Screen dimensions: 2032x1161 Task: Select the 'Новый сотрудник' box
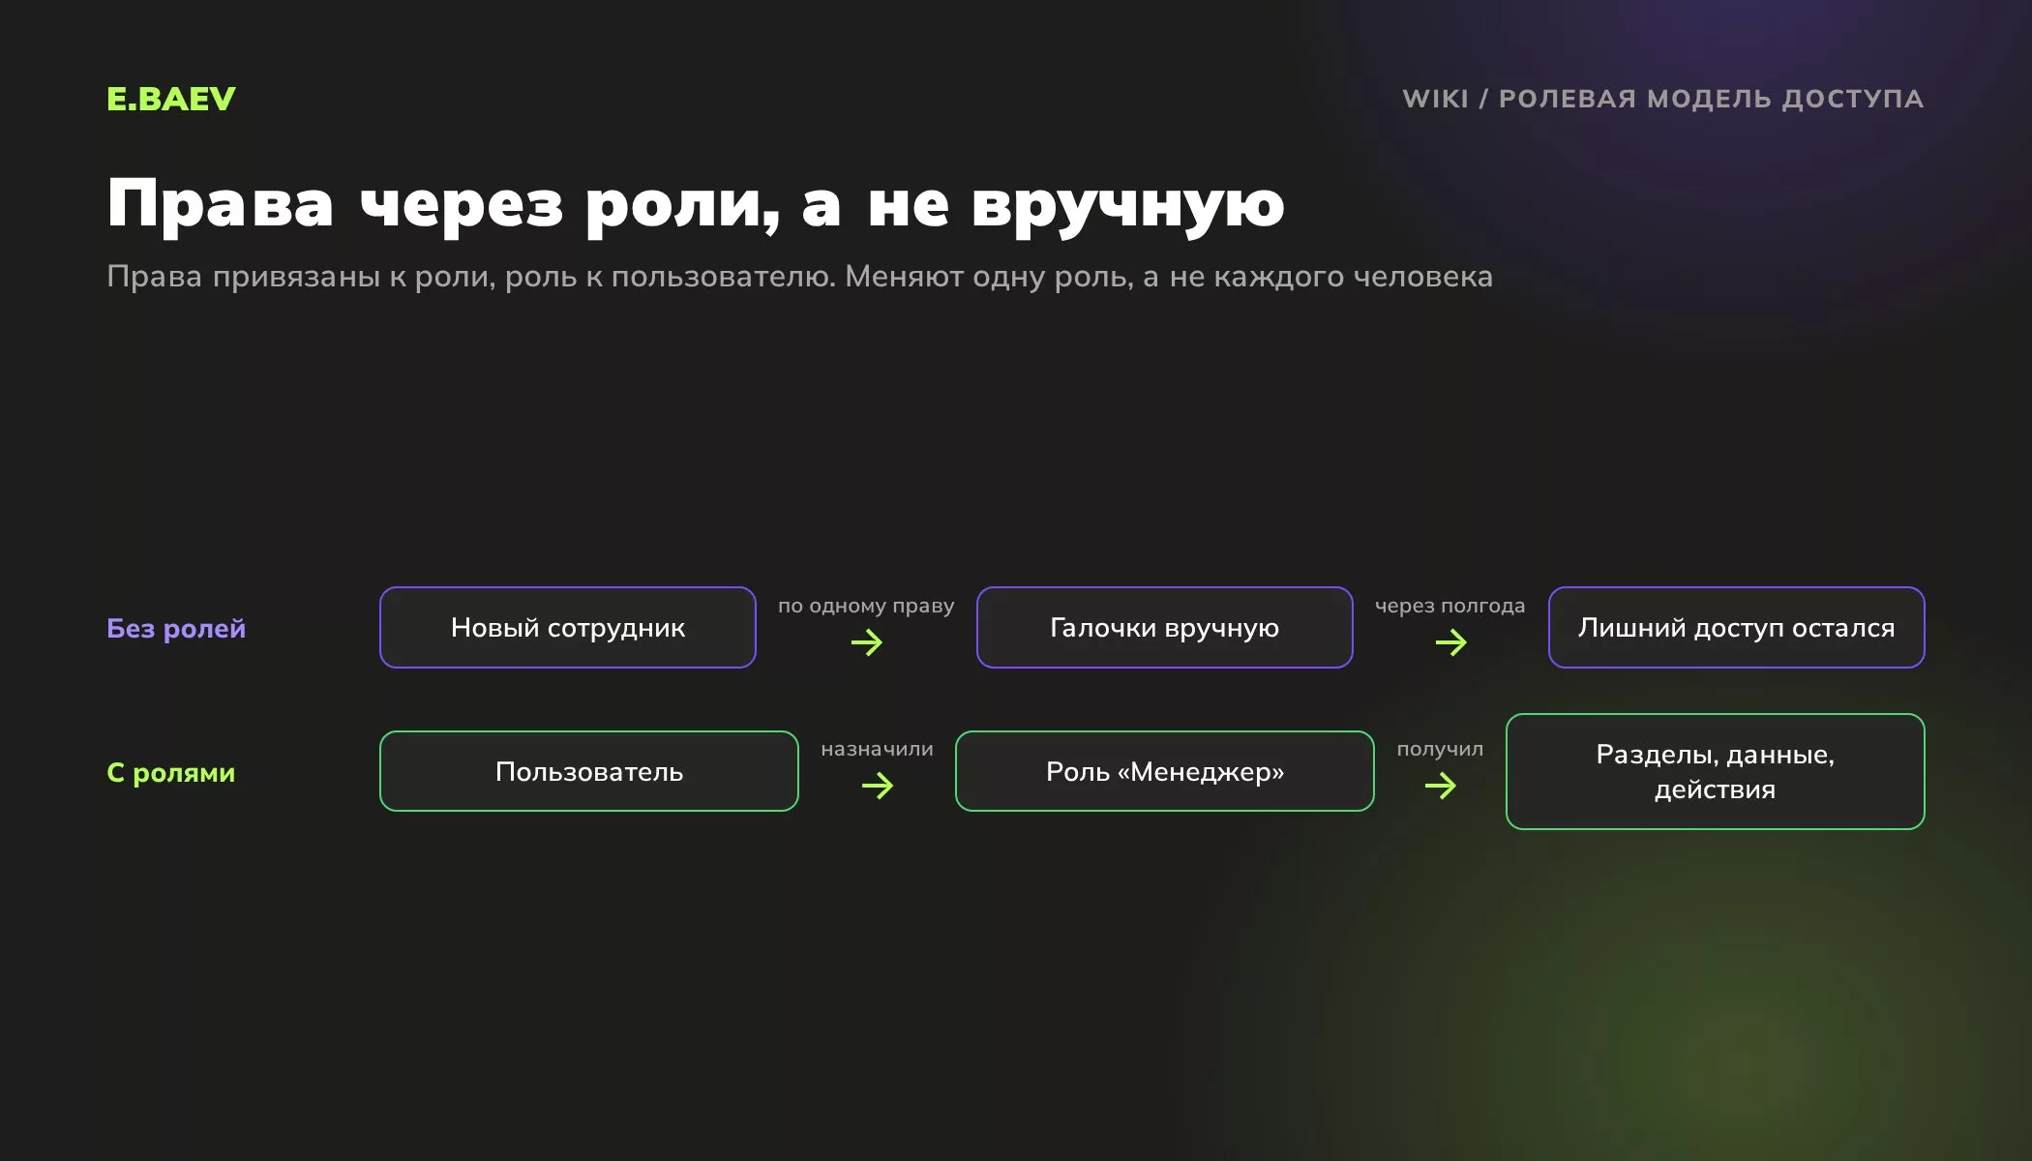click(568, 627)
